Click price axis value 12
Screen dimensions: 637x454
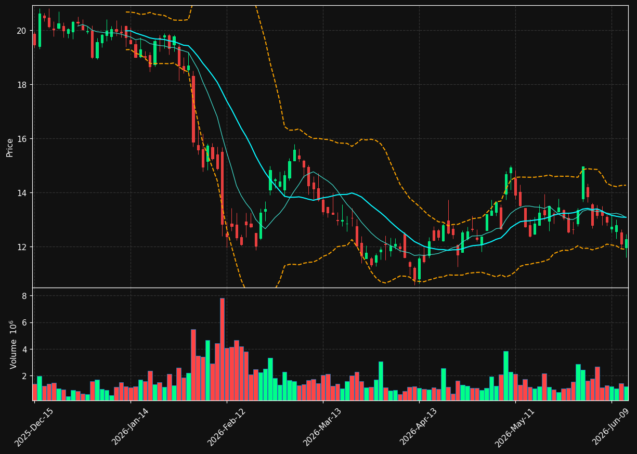click(21, 247)
